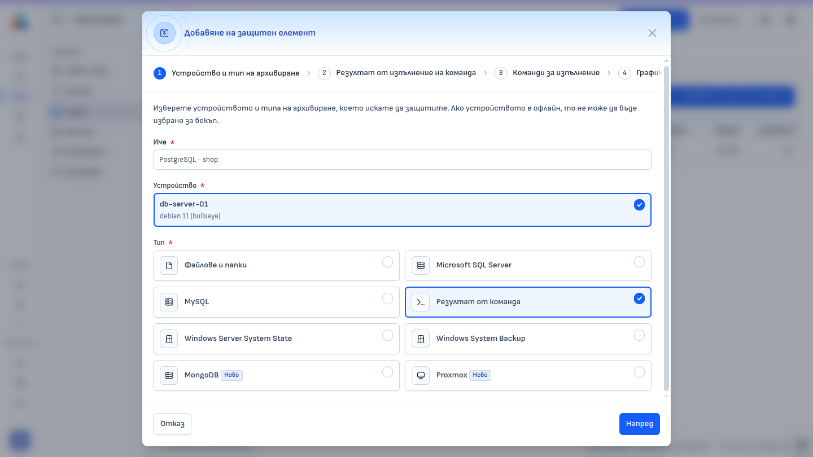
Task: Click the Ново badge next to MongoDB
Action: click(x=231, y=375)
